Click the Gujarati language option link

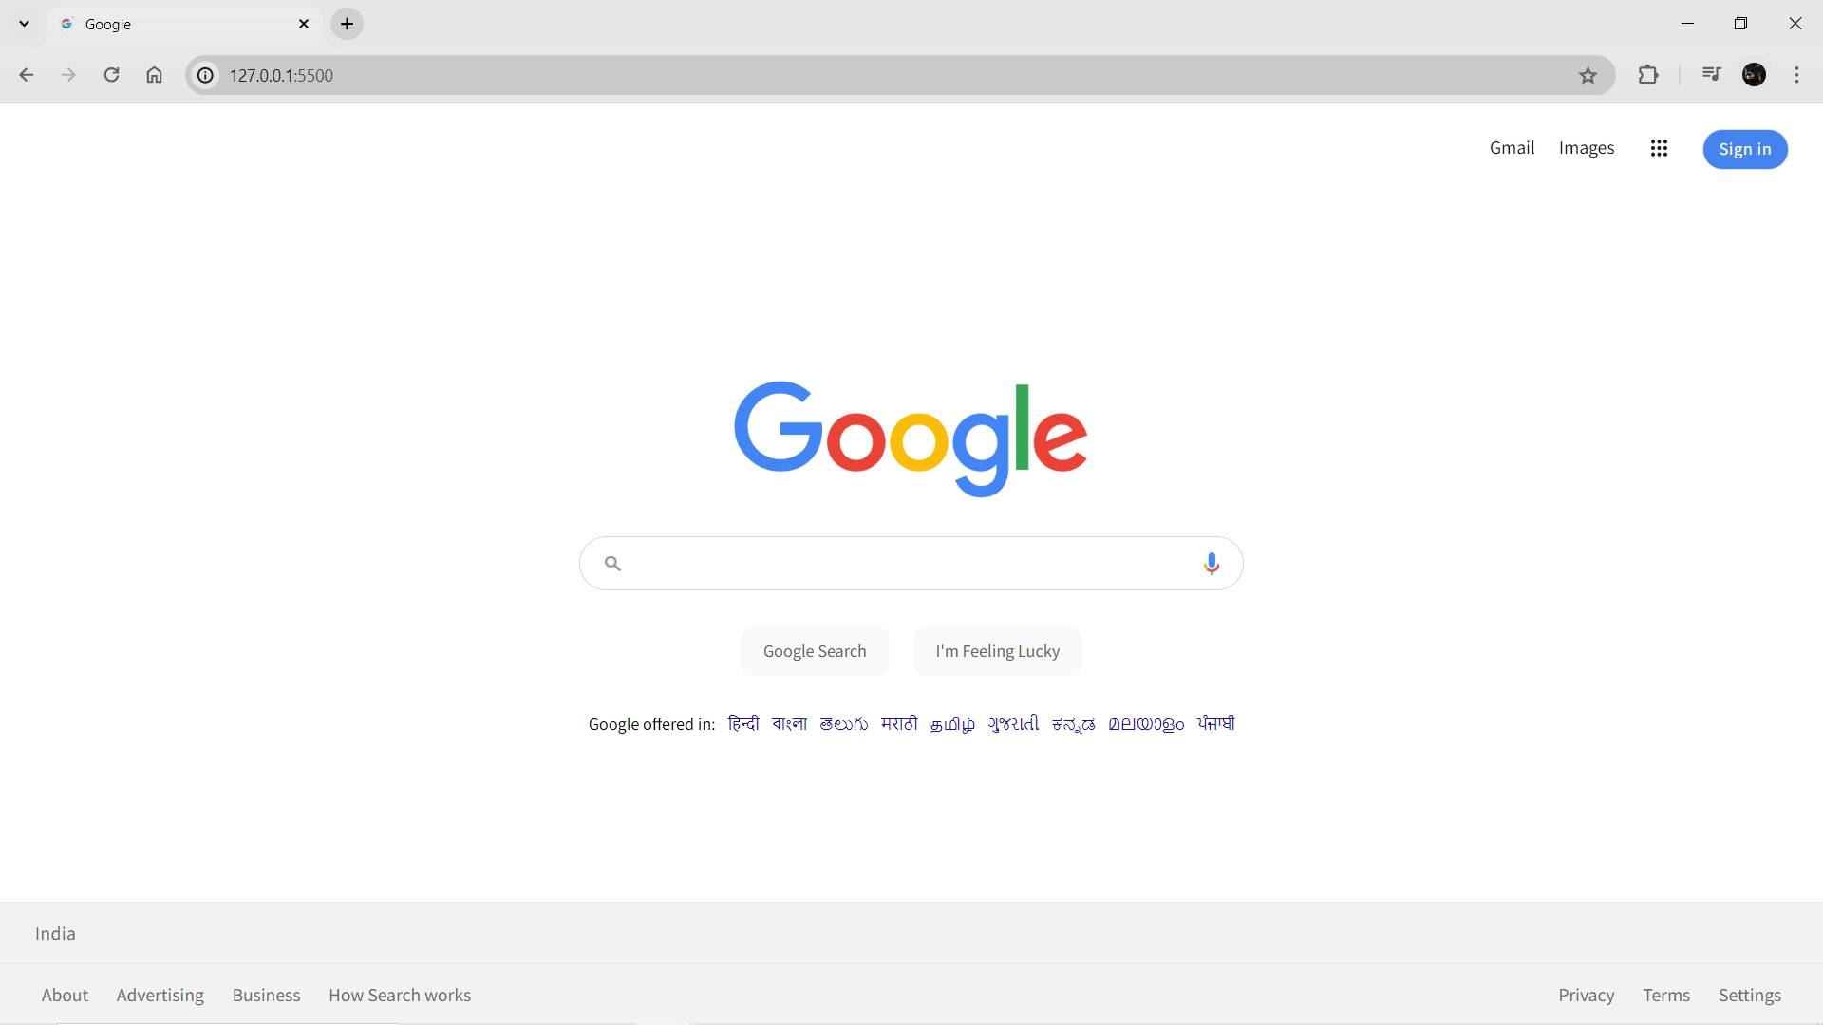1013,725
